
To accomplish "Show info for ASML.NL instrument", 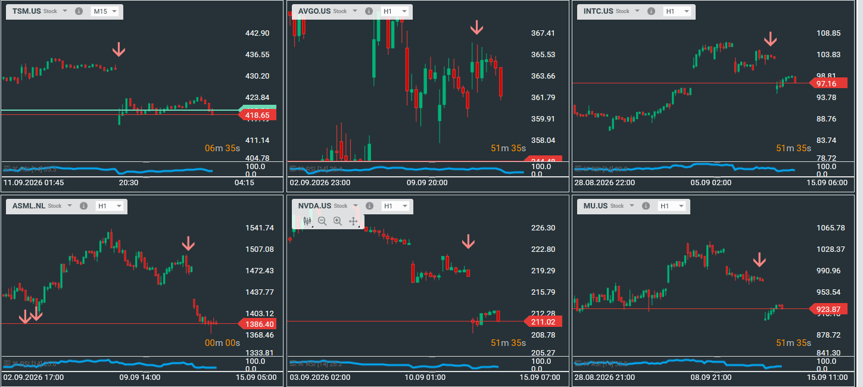I will tap(83, 206).
